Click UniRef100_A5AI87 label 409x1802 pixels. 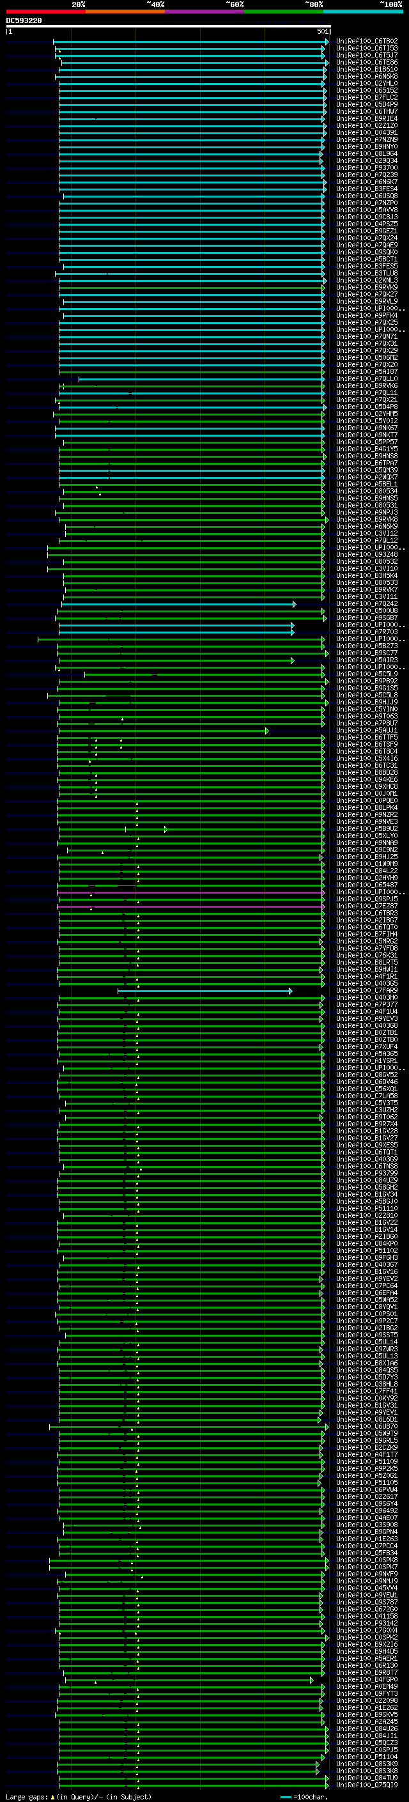367,371
